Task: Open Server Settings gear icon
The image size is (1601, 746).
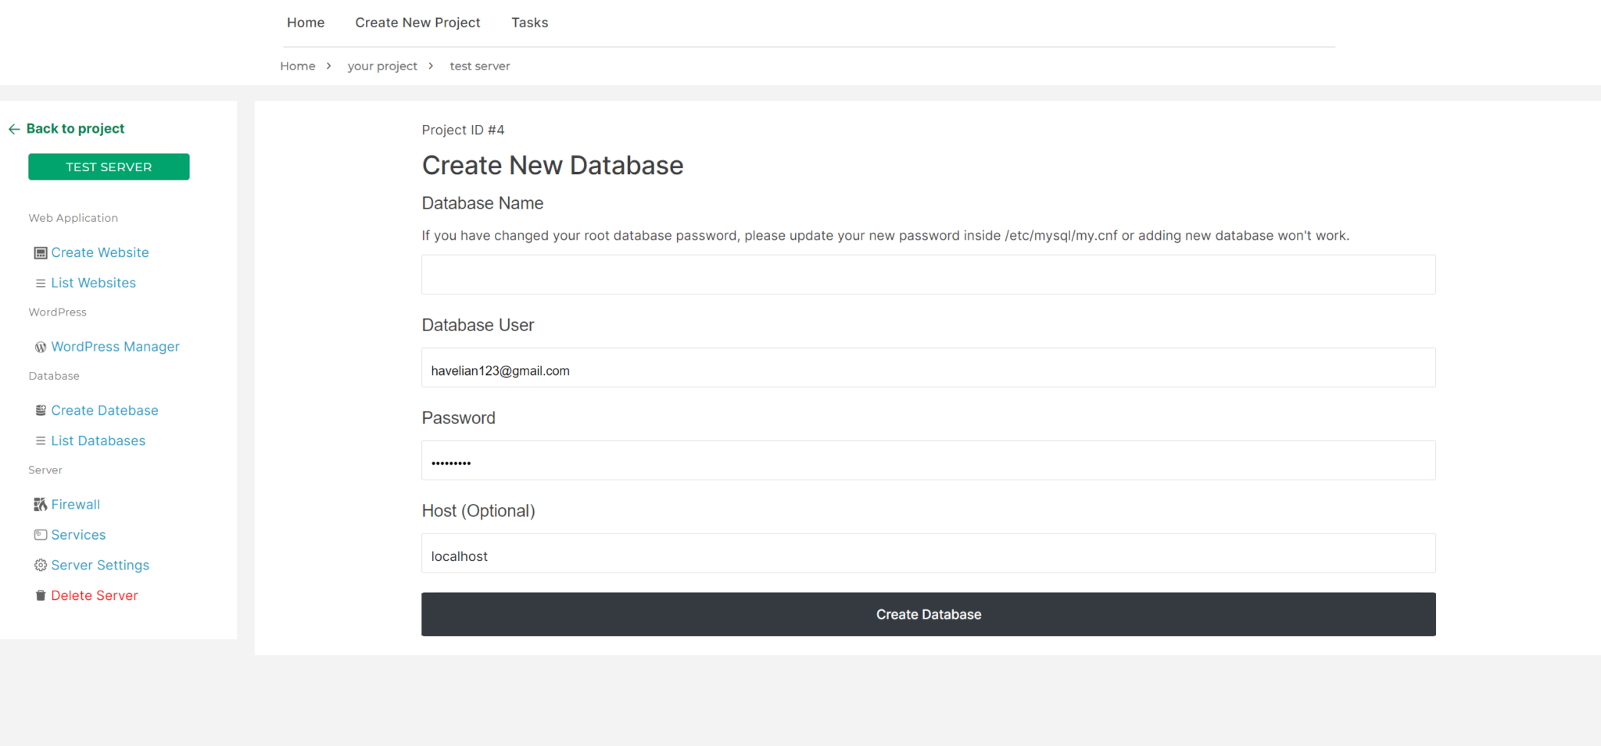Action: click(x=40, y=565)
